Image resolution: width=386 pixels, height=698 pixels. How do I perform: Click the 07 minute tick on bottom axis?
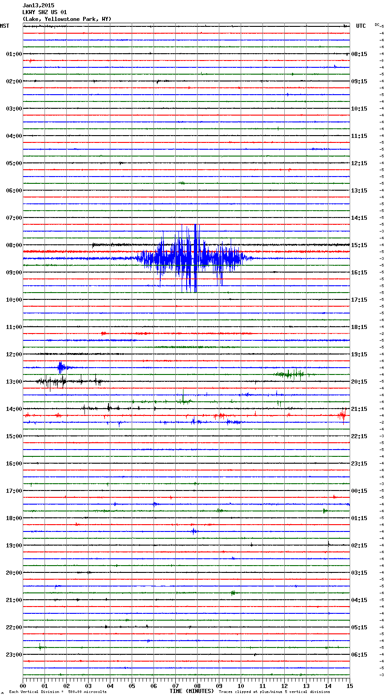click(175, 686)
